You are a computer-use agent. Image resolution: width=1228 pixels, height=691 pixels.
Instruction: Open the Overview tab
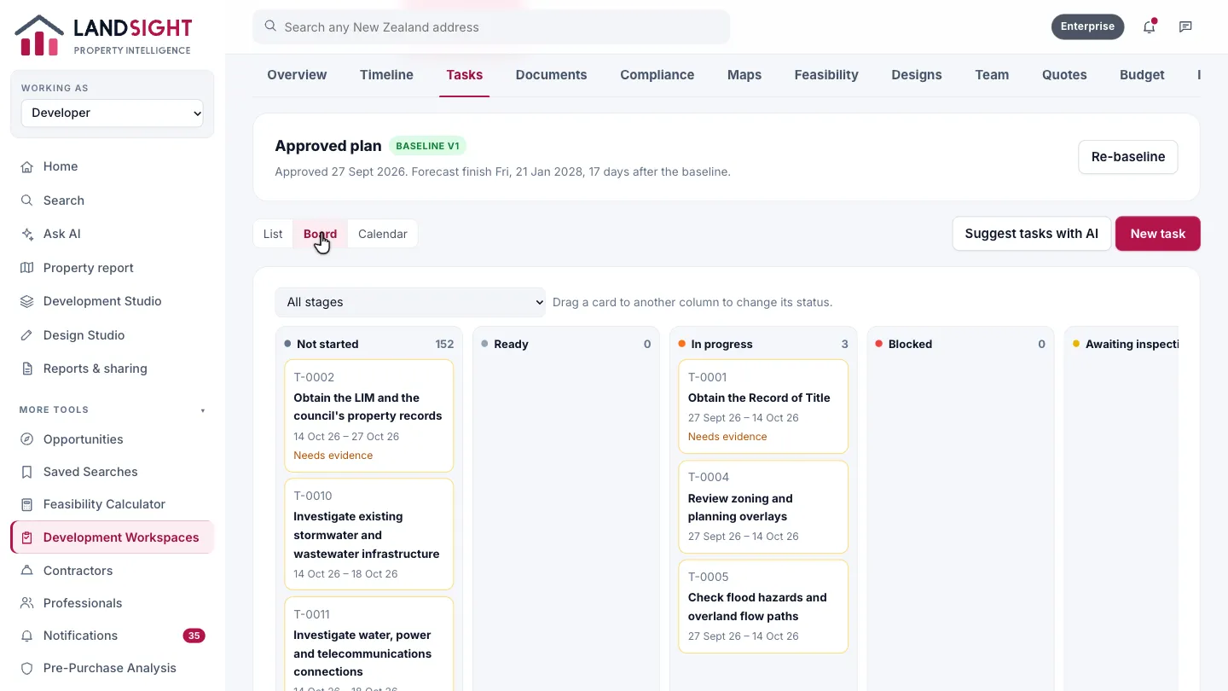[297, 75]
